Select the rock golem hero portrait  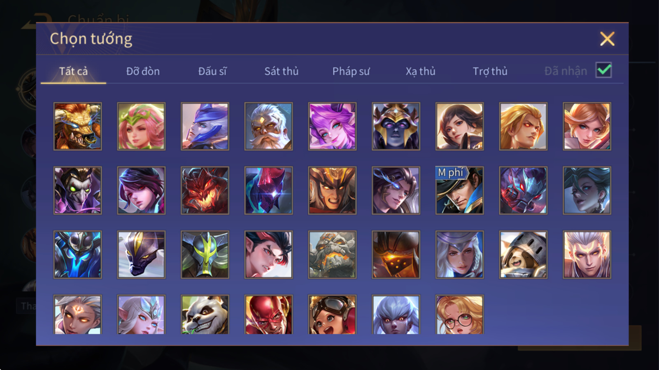332,254
